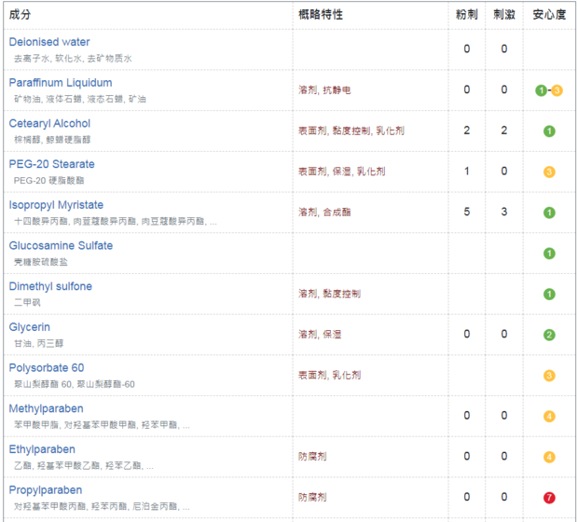Go to the Glycerin ingredient page
Screen dimensions: 578x522
point(30,327)
